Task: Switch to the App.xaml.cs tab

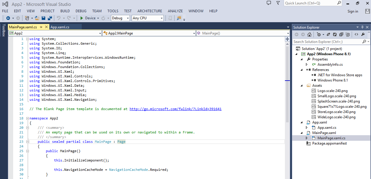Action: tap(60, 27)
